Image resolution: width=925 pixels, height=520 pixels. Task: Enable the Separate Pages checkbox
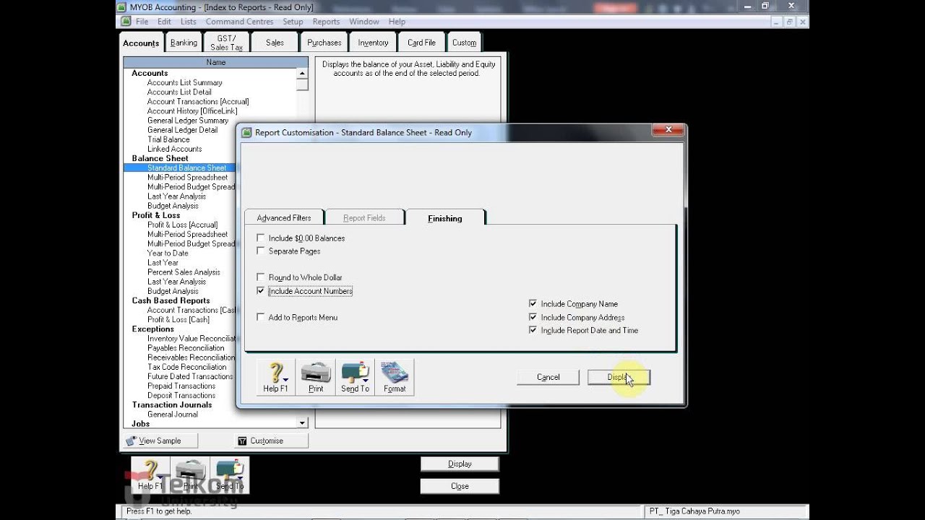tap(261, 251)
